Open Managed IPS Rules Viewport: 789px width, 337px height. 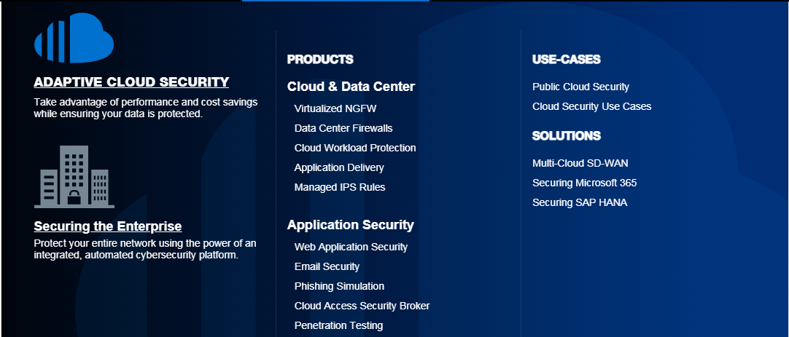click(340, 187)
